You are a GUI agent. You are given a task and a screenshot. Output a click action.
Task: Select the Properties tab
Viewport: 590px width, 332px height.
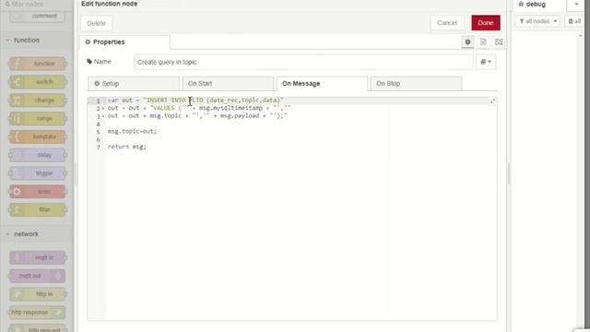tap(124, 42)
